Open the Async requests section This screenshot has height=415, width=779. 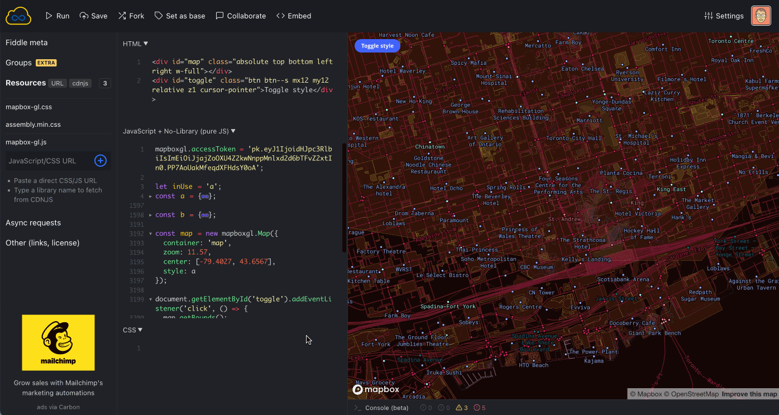tap(33, 222)
